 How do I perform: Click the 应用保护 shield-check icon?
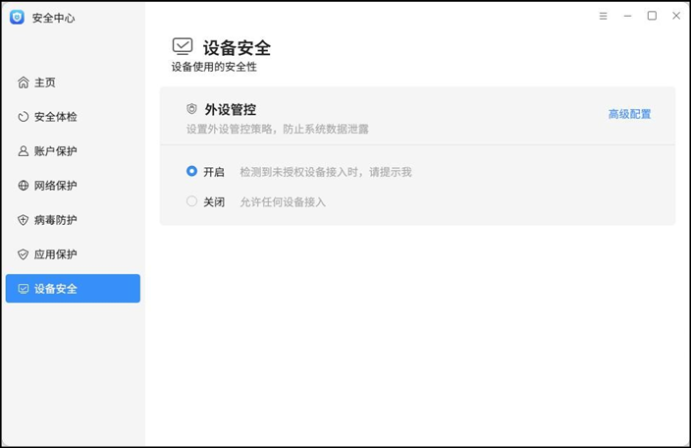tap(24, 254)
